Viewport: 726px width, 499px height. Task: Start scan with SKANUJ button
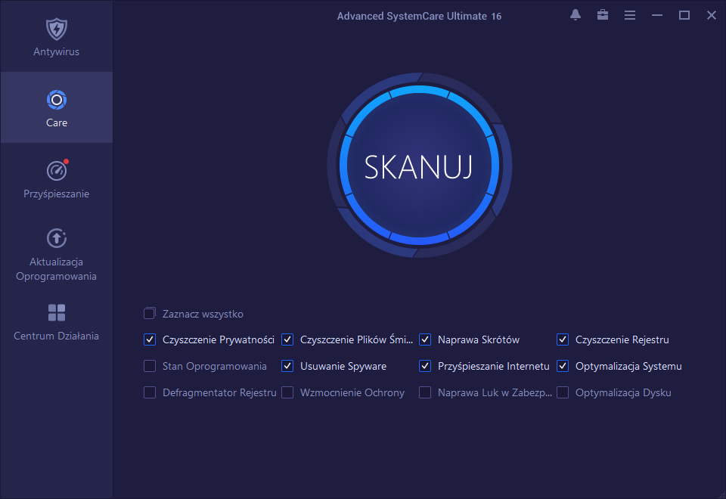coord(419,166)
